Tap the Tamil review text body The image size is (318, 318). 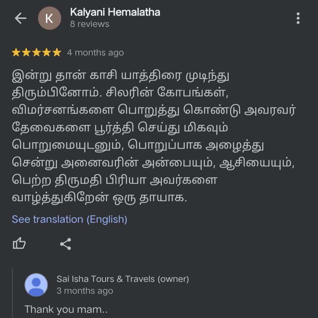[x=154, y=136]
